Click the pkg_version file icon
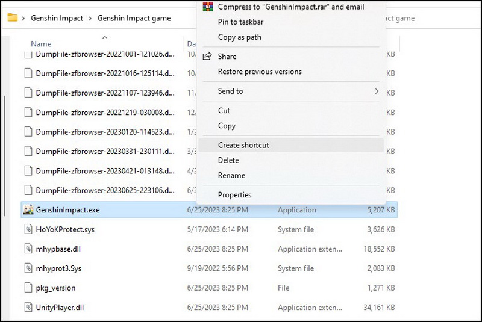Image resolution: width=482 pixels, height=322 pixels. [28, 288]
